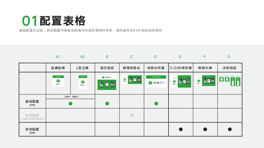This screenshot has height=148, width=264.
Task: Select the G column label
Action: click(229, 57)
